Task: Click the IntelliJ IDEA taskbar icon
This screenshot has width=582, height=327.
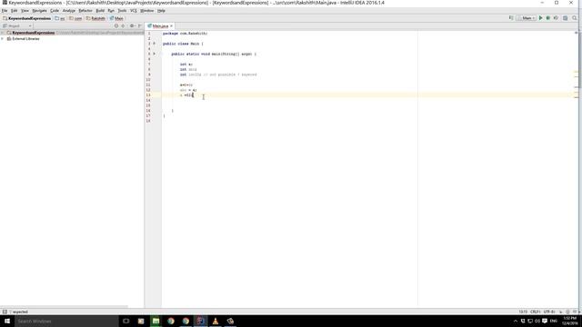Action: tap(200, 321)
